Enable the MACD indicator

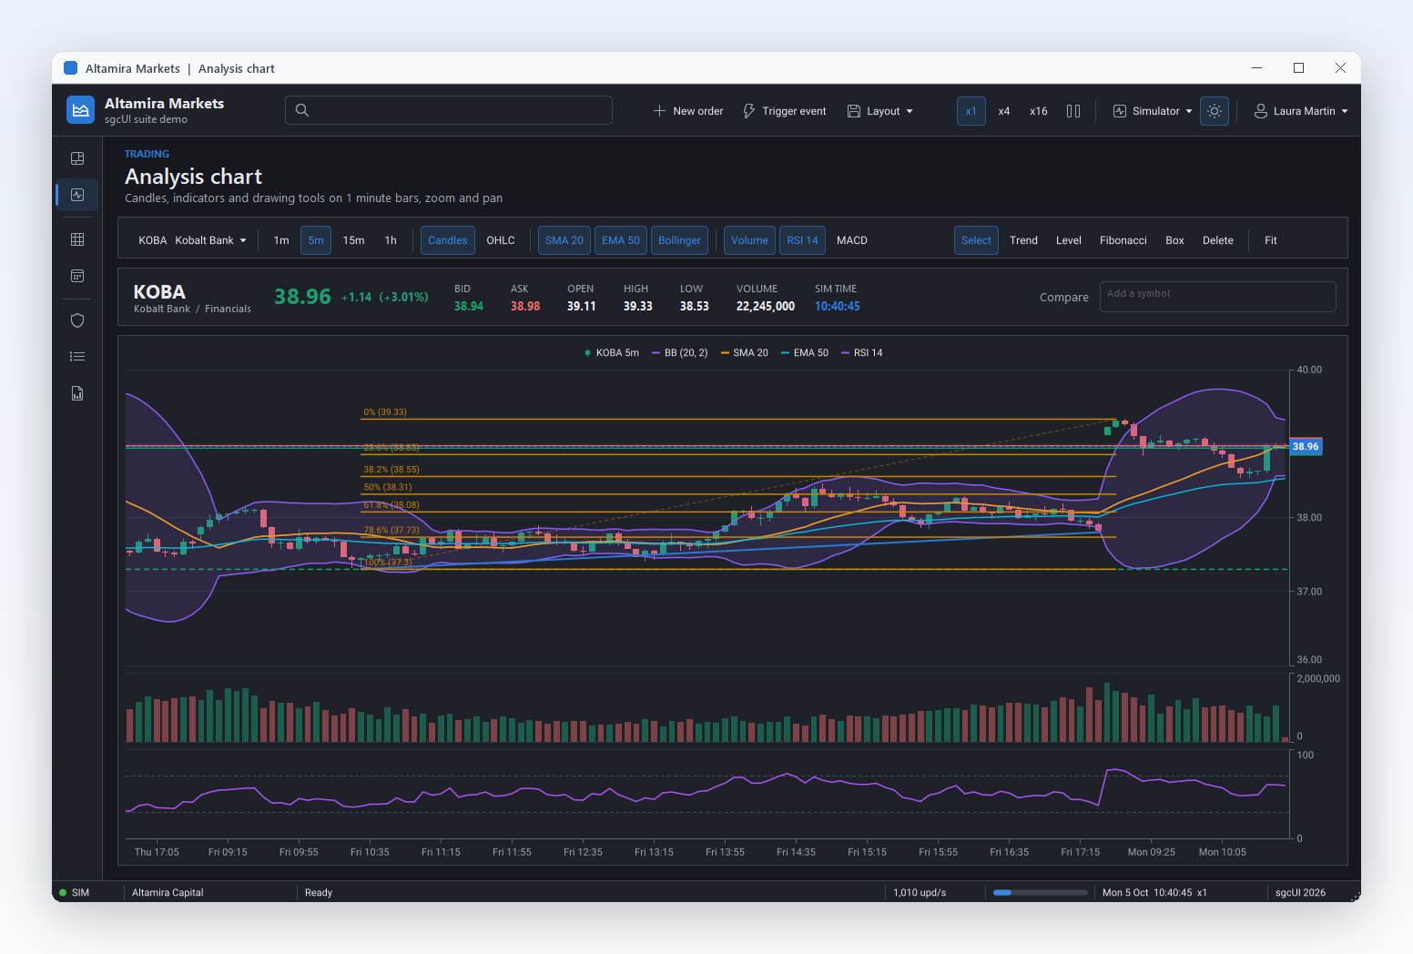(x=852, y=240)
